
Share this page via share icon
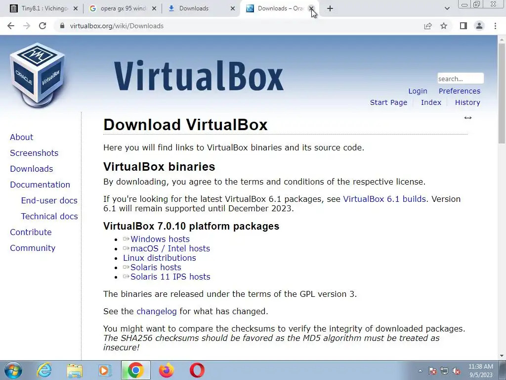coord(428,26)
